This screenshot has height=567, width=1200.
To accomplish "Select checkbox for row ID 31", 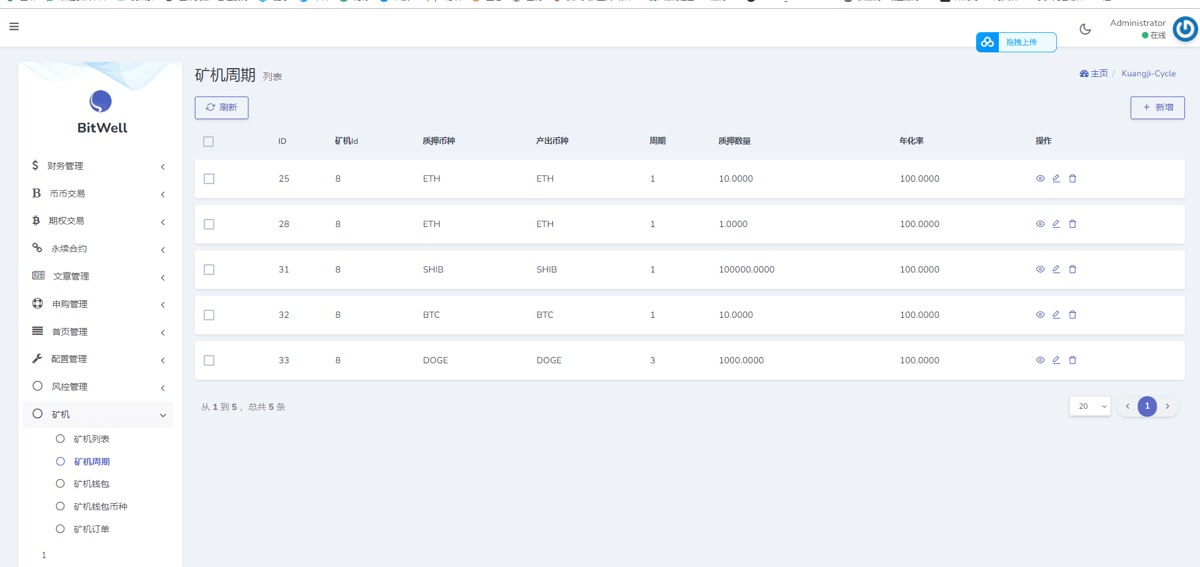I will point(209,269).
